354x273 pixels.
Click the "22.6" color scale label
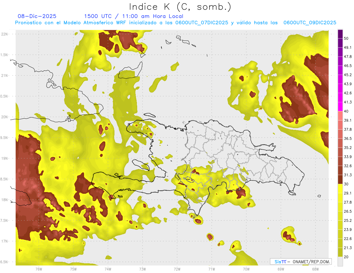coord(348,239)
